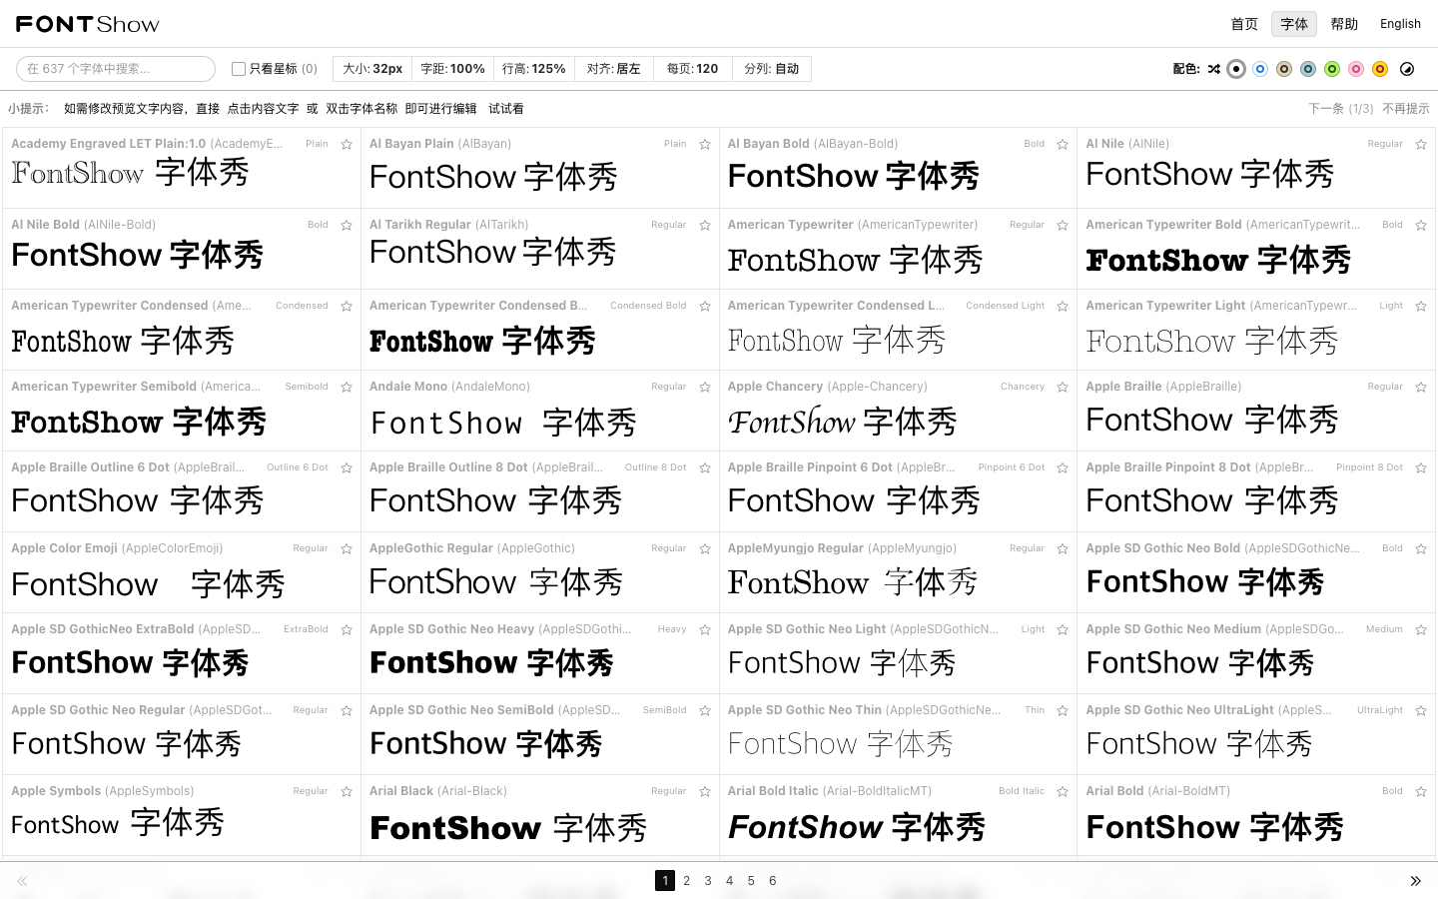Viewport: 1438px width, 899px height.
Task: Star the Andale Mono font
Action: coord(705,387)
